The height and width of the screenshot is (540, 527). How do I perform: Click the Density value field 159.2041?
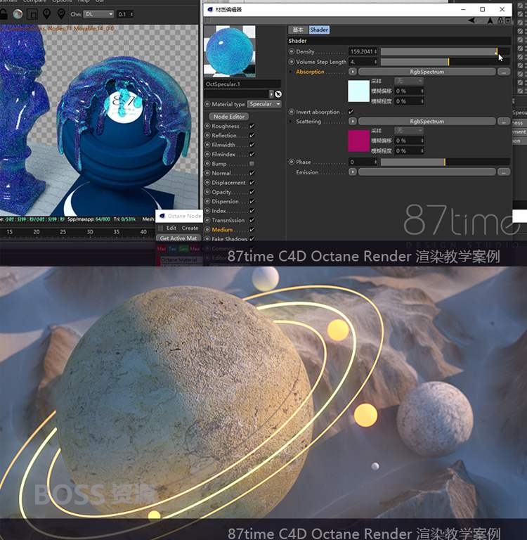click(x=363, y=51)
